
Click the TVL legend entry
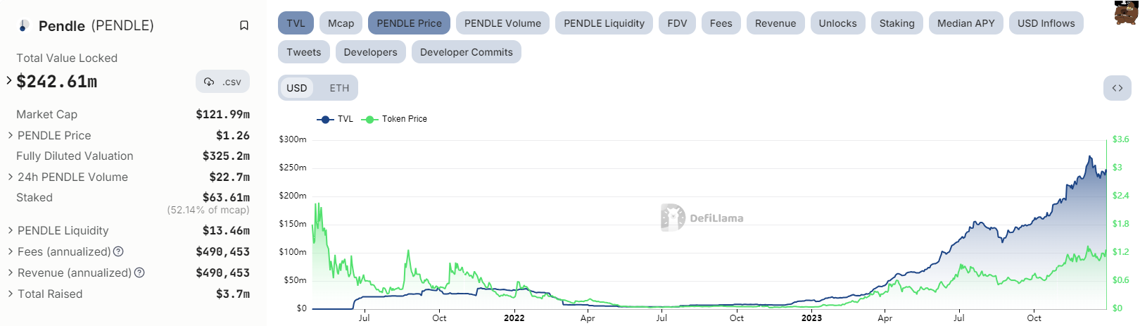pos(336,119)
